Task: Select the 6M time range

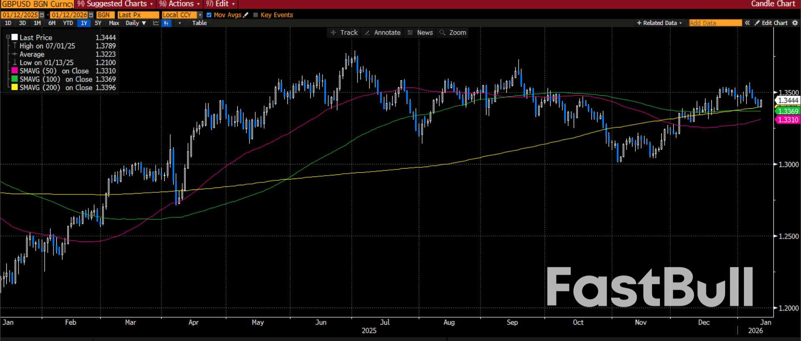Action: pyautogui.click(x=52, y=23)
